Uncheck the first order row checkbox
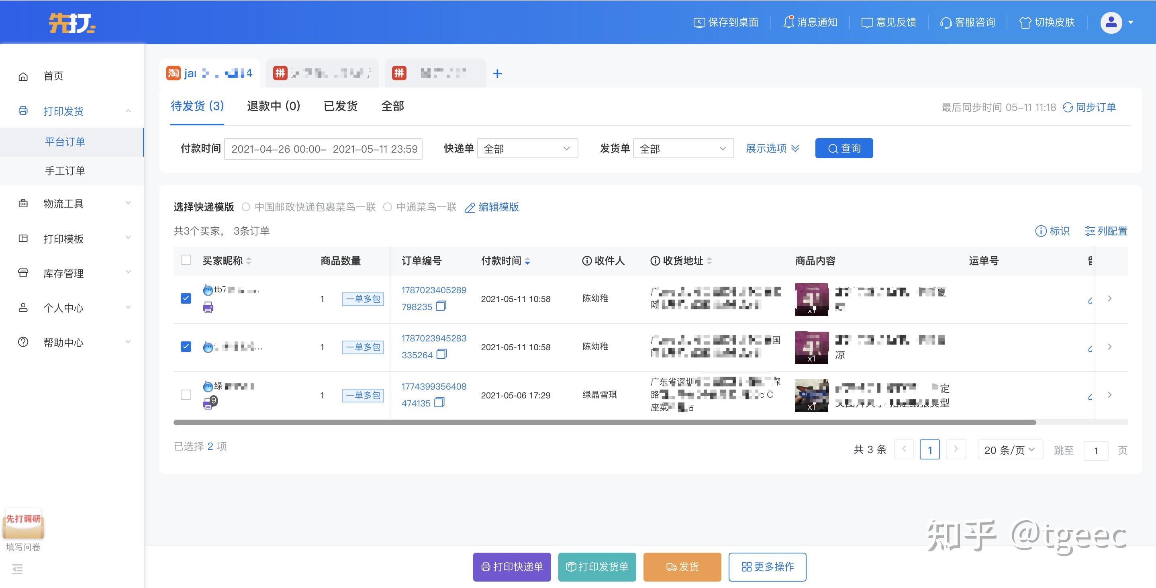 [186, 298]
